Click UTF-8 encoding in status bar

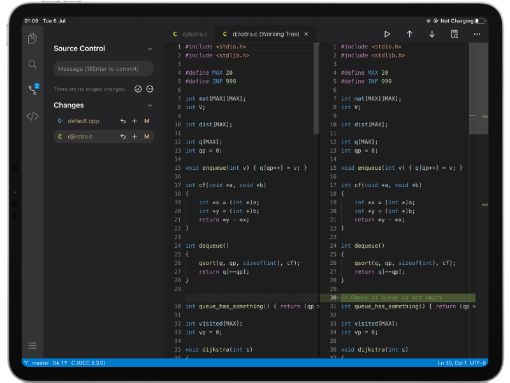point(477,363)
